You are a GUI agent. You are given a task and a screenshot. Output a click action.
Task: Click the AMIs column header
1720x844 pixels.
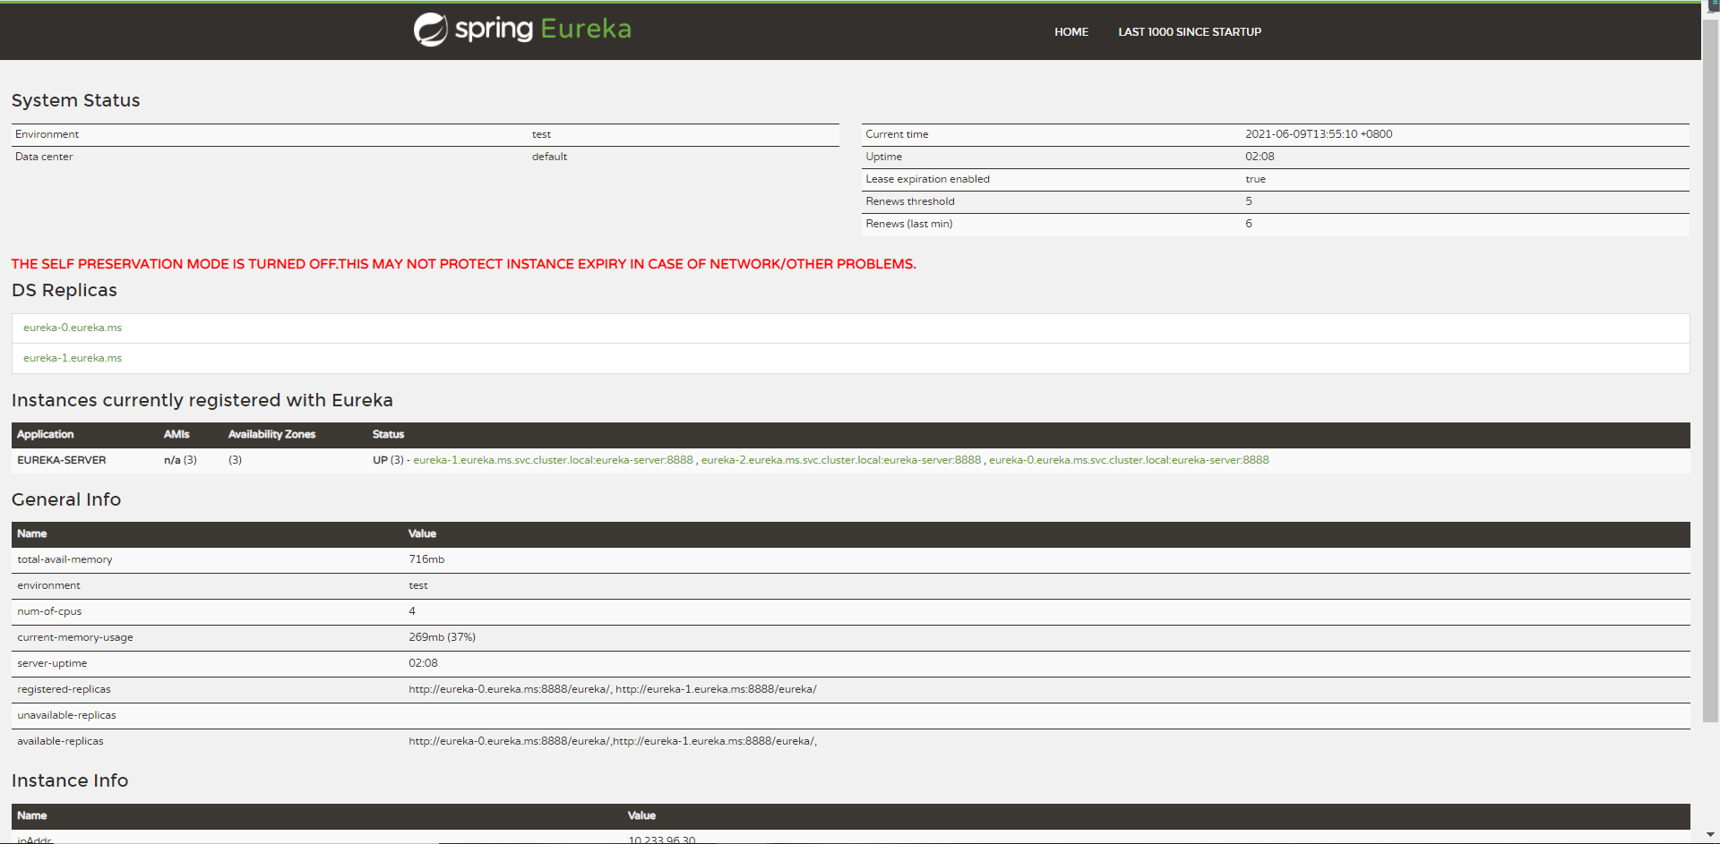pos(176,434)
